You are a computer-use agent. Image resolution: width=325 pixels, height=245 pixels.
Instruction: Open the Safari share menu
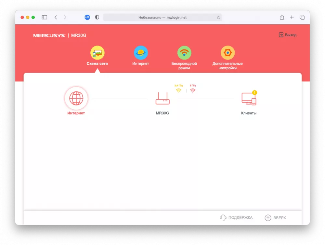click(x=282, y=17)
